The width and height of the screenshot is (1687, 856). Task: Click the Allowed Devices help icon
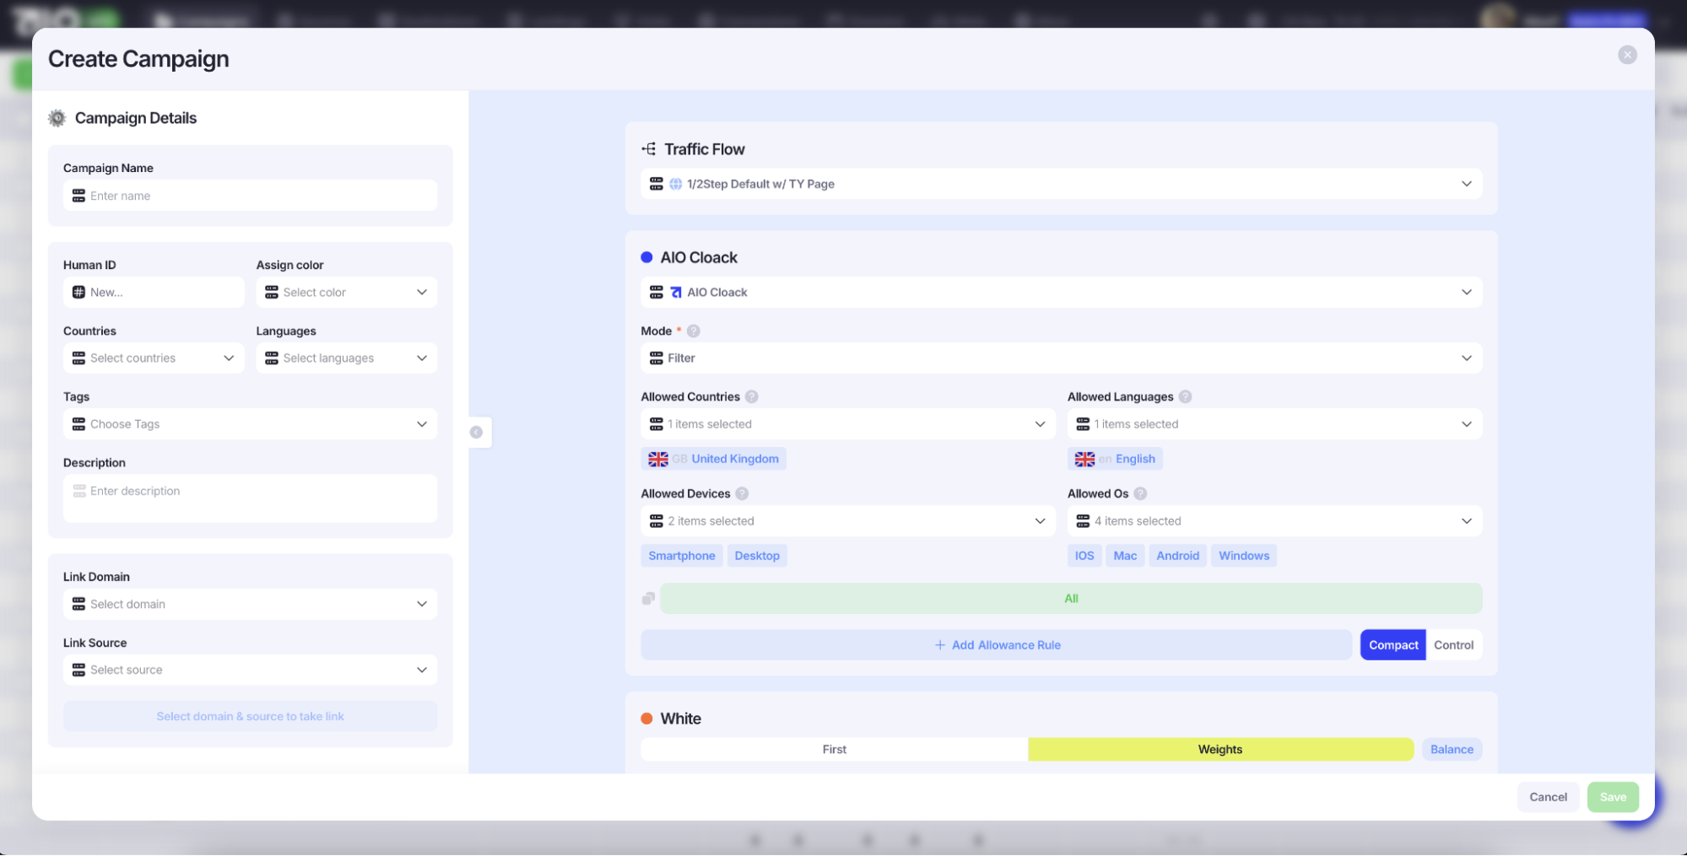[742, 494]
